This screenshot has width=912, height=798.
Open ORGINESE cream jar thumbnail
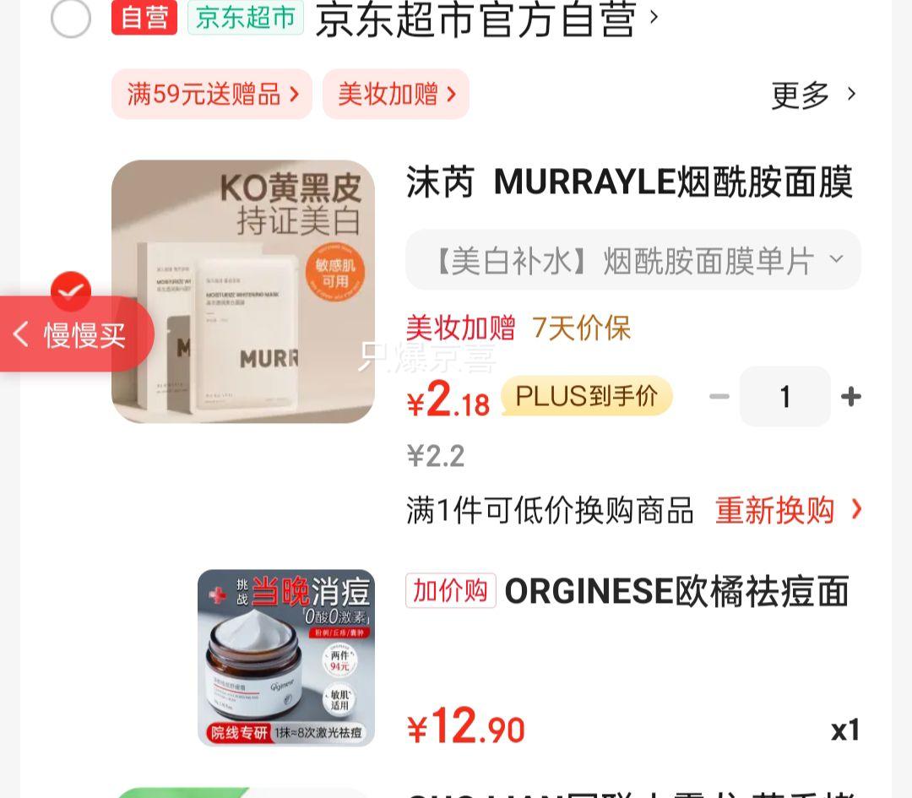[286, 658]
